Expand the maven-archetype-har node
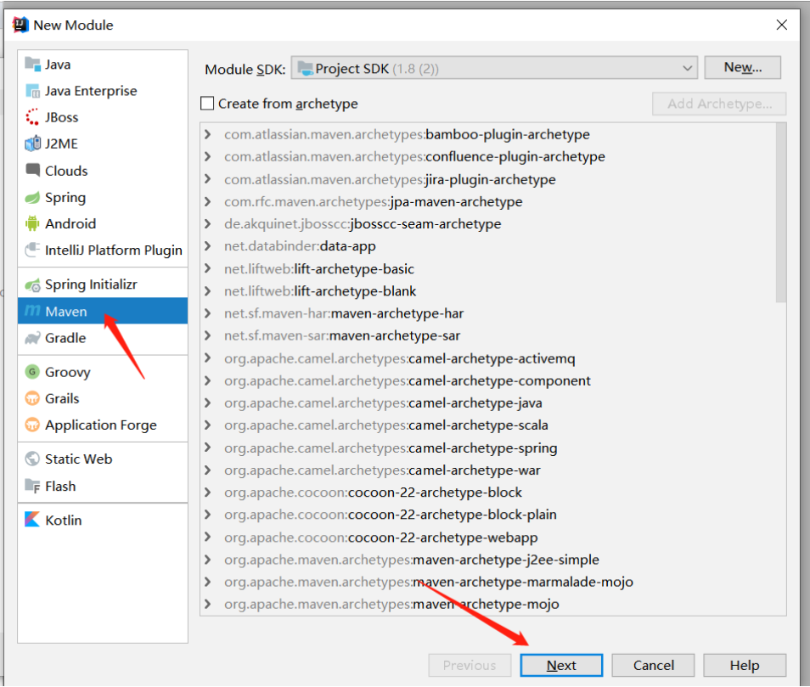This screenshot has width=810, height=687. [208, 313]
